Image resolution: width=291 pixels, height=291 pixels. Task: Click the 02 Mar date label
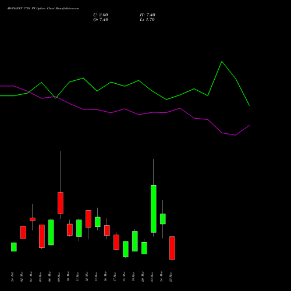coord(22,276)
